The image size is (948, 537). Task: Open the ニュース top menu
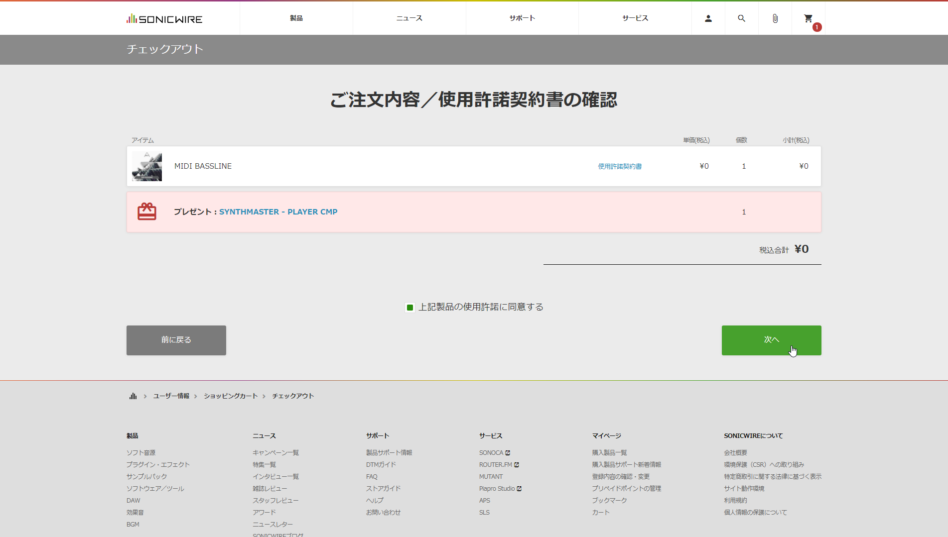[409, 18]
